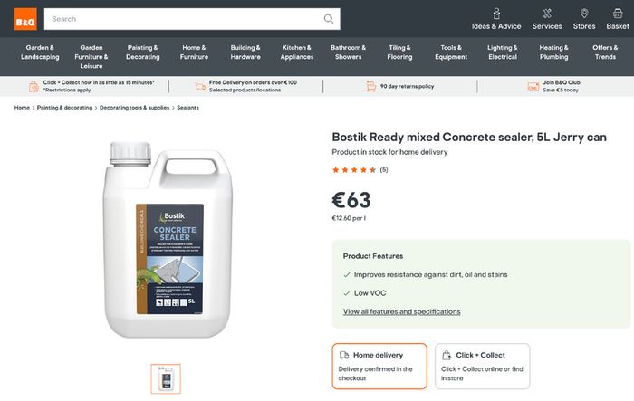
Task: Open Stores location pin icon
Action: [x=584, y=14]
